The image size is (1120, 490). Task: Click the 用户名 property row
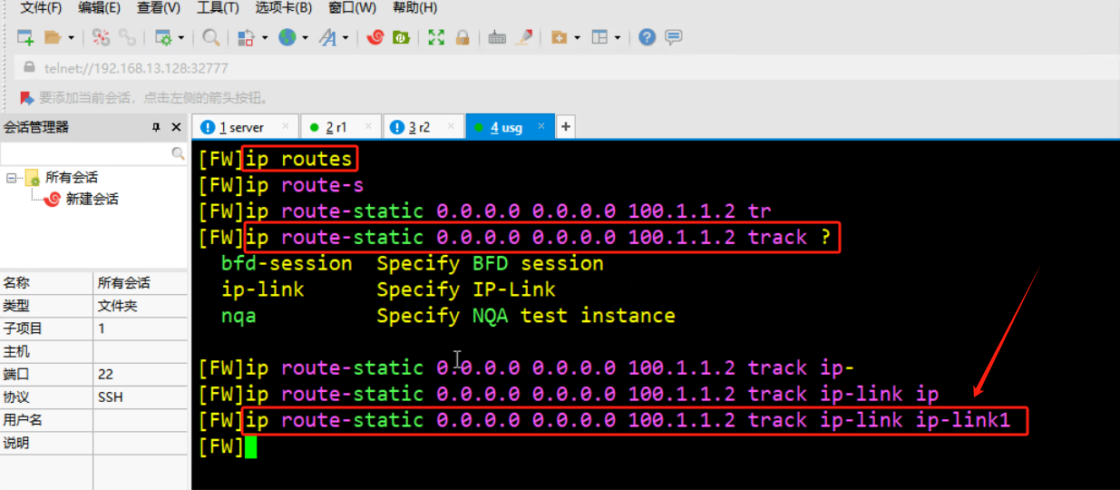coord(94,420)
